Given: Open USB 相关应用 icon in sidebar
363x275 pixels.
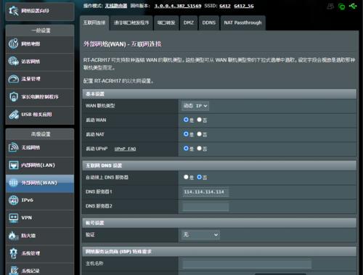Looking at the screenshot, I should [x=13, y=115].
